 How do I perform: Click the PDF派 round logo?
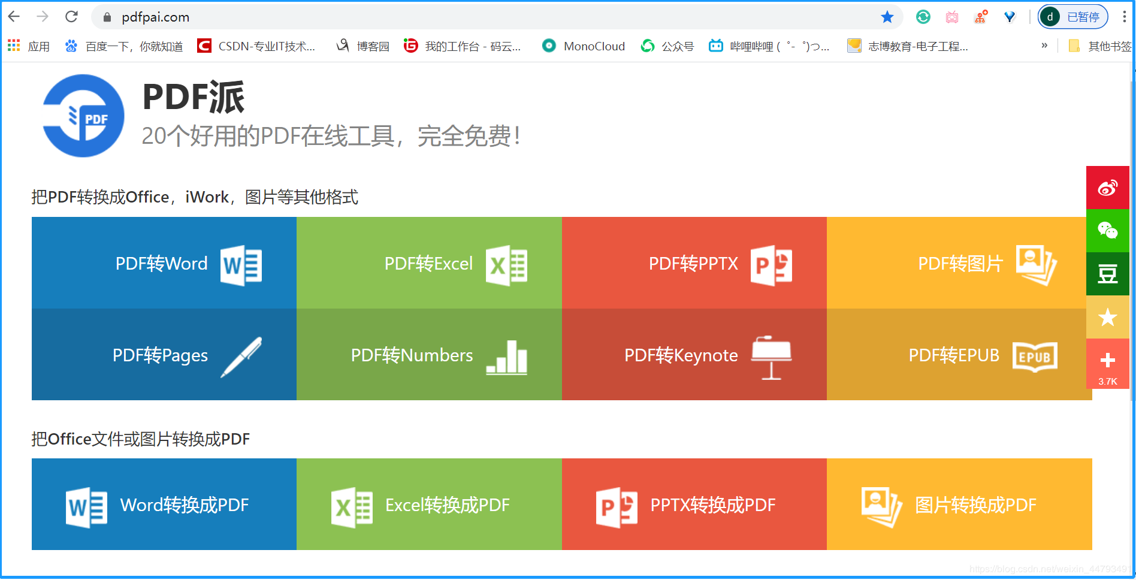pos(83,116)
